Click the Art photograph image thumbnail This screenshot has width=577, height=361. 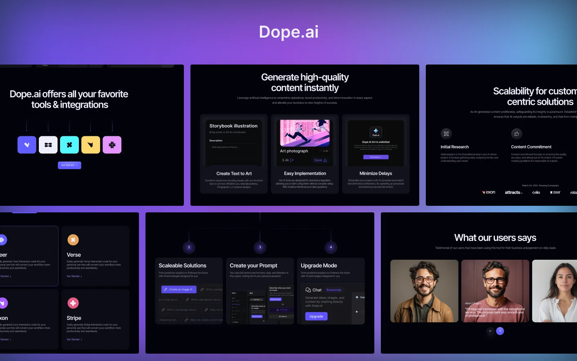[x=305, y=133]
